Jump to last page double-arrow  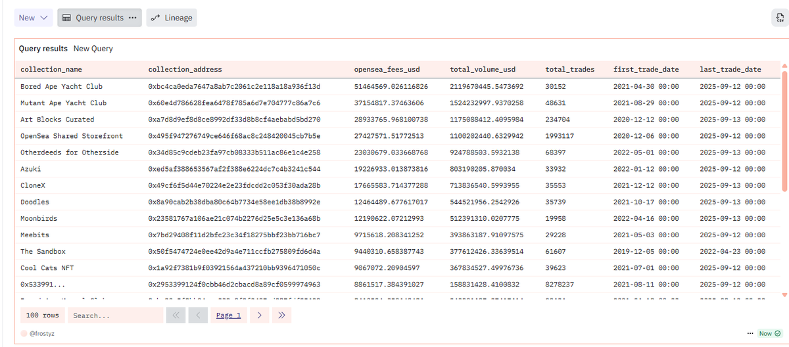tap(282, 315)
